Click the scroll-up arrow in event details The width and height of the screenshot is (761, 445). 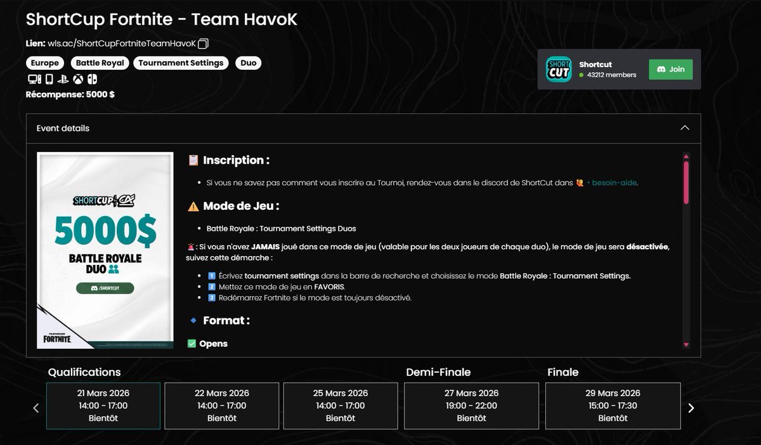click(x=686, y=156)
